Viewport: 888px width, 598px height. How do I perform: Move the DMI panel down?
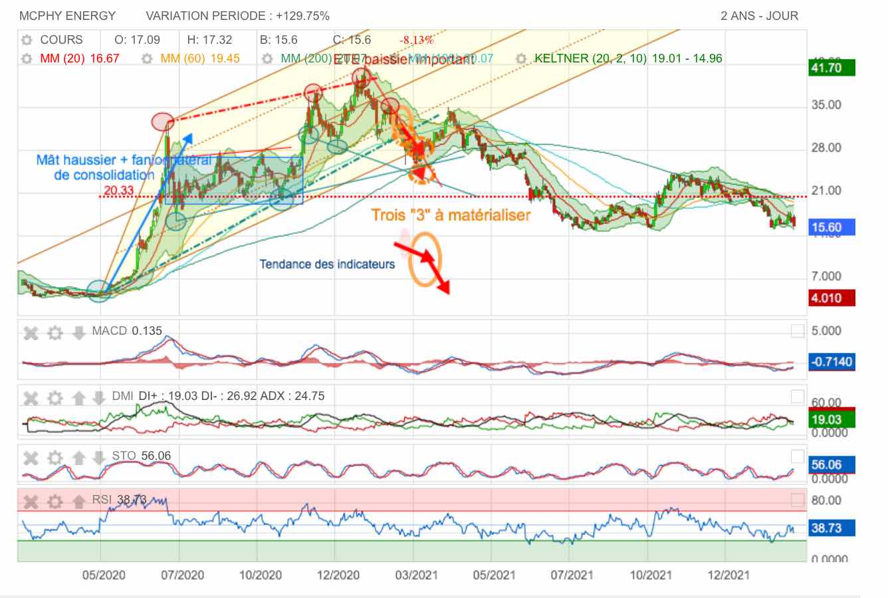(98, 398)
